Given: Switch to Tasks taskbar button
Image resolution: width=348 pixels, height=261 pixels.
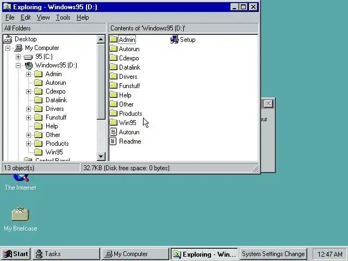Looking at the screenshot, I should 66,254.
